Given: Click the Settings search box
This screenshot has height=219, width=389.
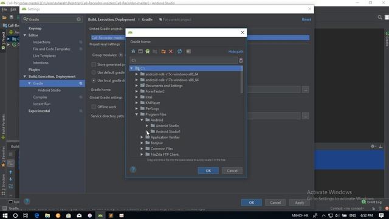Looking at the screenshot, I should [52, 19].
